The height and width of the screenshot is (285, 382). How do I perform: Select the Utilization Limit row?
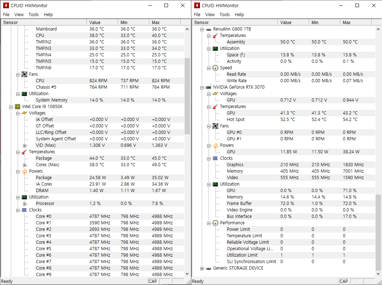(x=301, y=255)
